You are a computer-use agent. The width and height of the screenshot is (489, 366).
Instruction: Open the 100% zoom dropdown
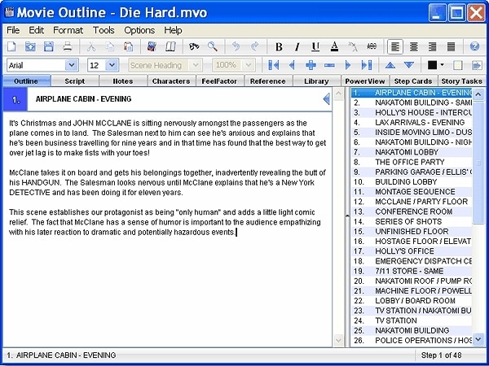point(249,65)
